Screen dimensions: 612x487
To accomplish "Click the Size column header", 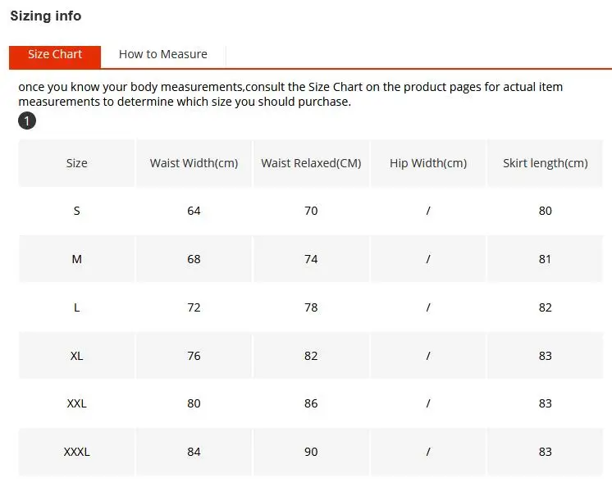I will 76,163.
